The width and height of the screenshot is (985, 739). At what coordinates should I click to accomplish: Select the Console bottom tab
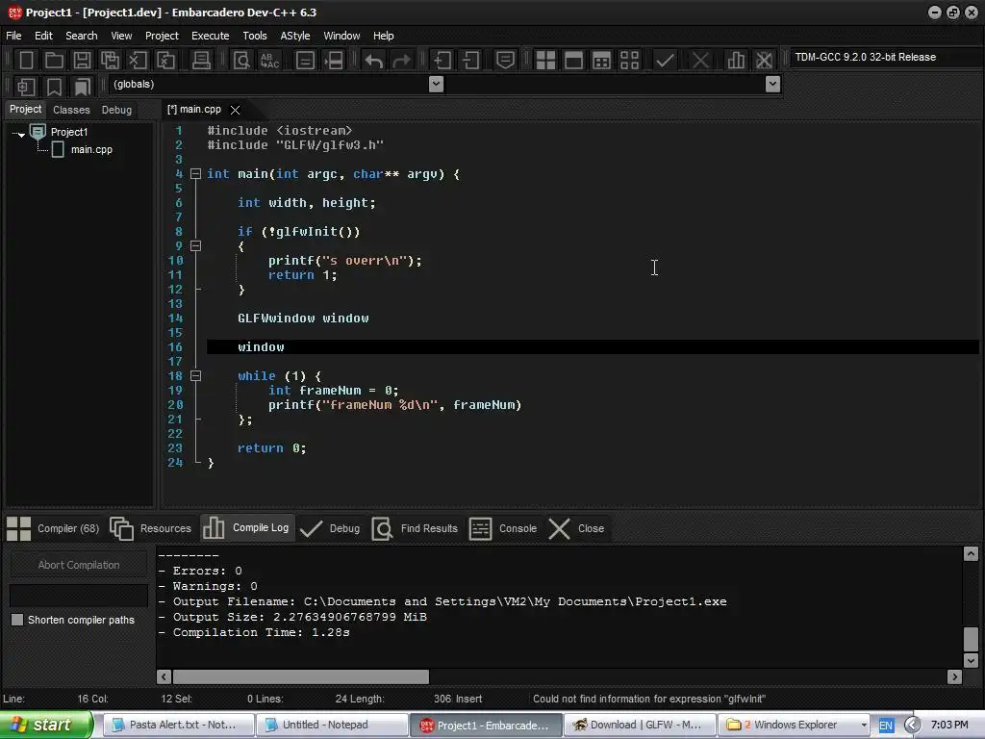[x=503, y=528]
